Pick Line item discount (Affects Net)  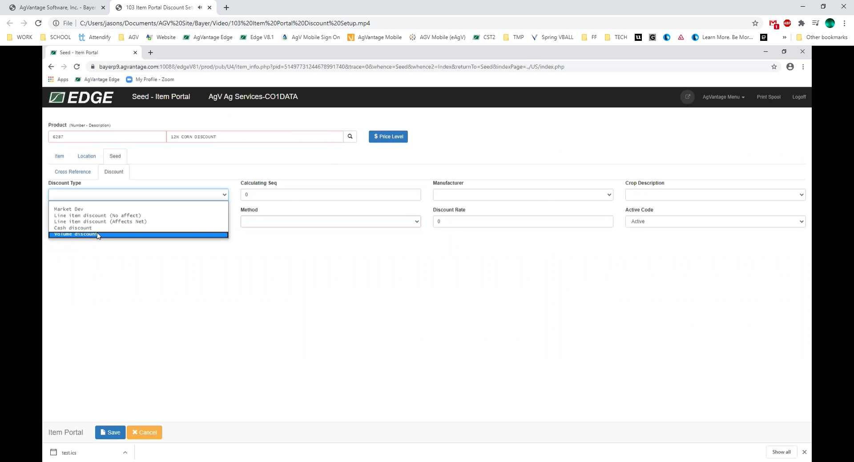click(138, 222)
